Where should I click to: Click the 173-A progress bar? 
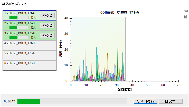click(19, 37)
